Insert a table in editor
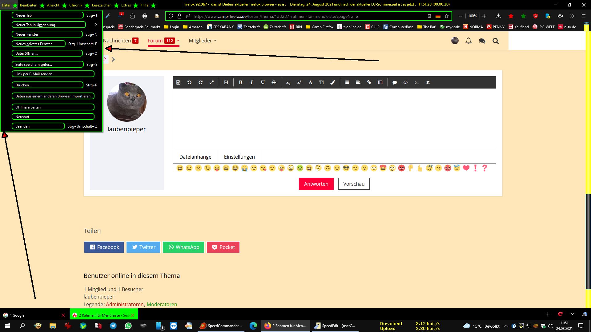The height and width of the screenshot is (332, 591). (380, 82)
